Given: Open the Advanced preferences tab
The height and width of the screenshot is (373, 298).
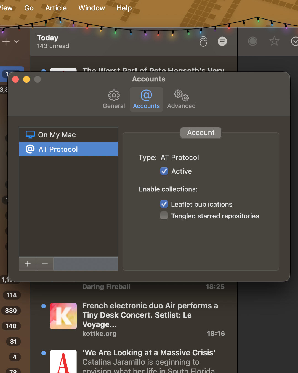Looking at the screenshot, I should point(181,99).
